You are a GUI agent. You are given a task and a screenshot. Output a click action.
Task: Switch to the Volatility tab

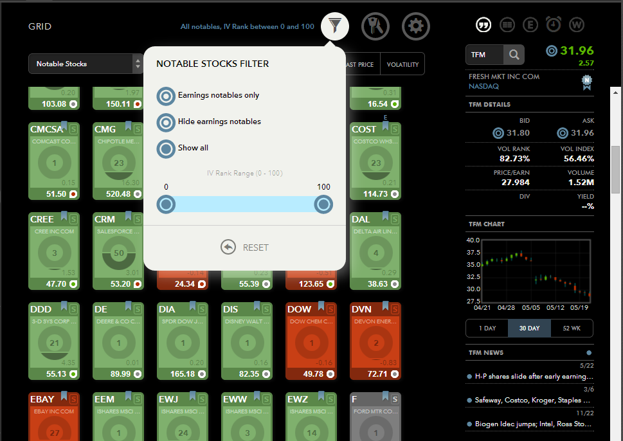[402, 64]
